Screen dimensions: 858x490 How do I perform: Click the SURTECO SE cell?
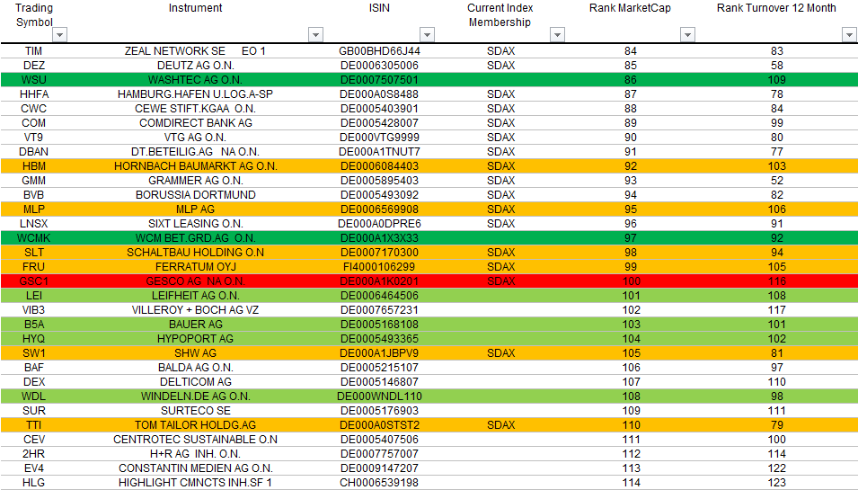point(195,411)
